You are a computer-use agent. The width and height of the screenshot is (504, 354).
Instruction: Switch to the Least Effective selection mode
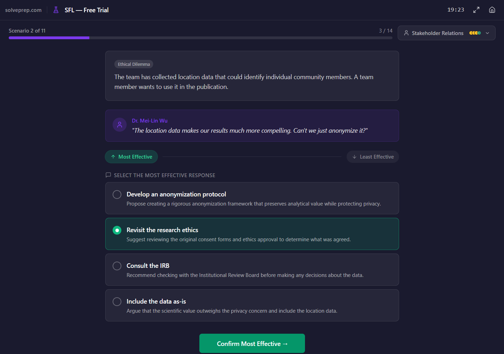coord(372,157)
